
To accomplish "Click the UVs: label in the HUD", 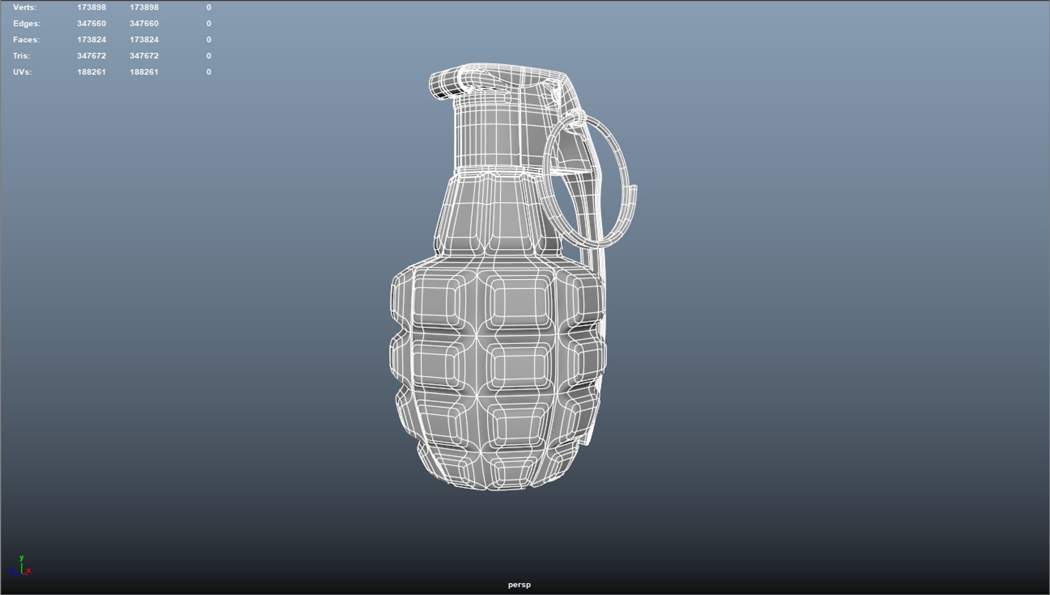I will tap(23, 72).
